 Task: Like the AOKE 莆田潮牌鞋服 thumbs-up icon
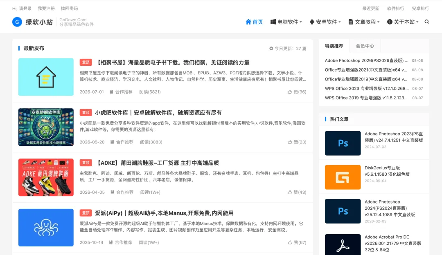click(289, 192)
